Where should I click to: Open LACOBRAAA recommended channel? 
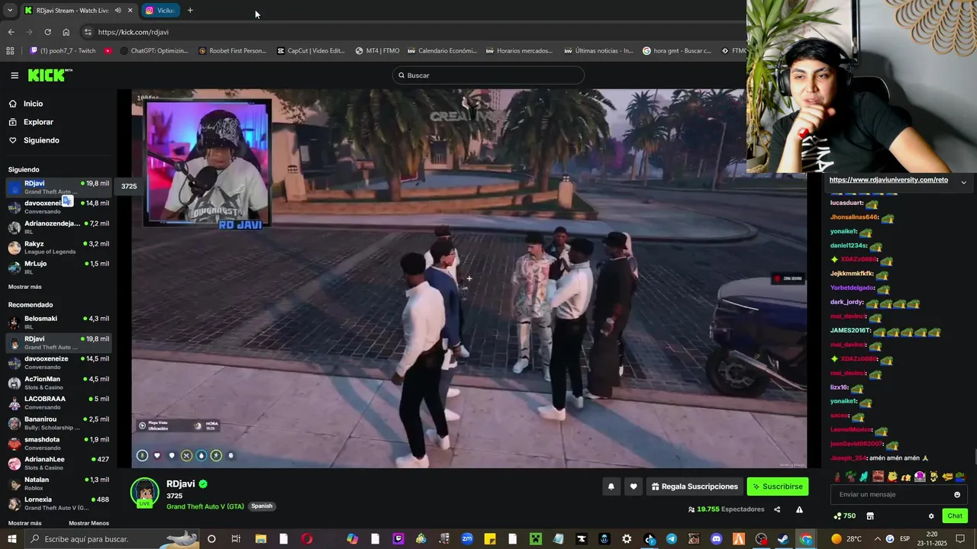coord(58,403)
